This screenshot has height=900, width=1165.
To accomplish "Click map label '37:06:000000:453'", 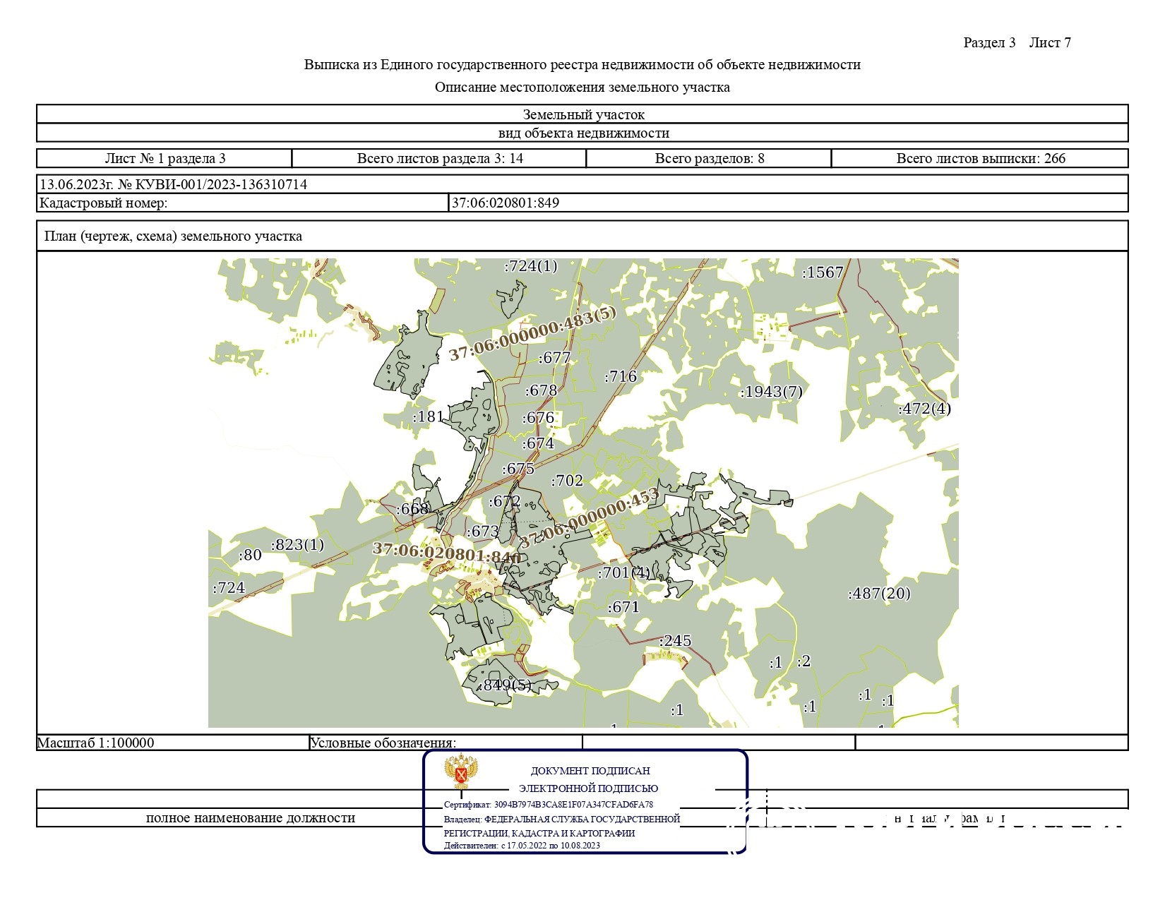I will coord(590,518).
